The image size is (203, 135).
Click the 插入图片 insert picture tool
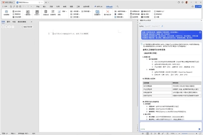pyautogui.click(x=145, y=14)
